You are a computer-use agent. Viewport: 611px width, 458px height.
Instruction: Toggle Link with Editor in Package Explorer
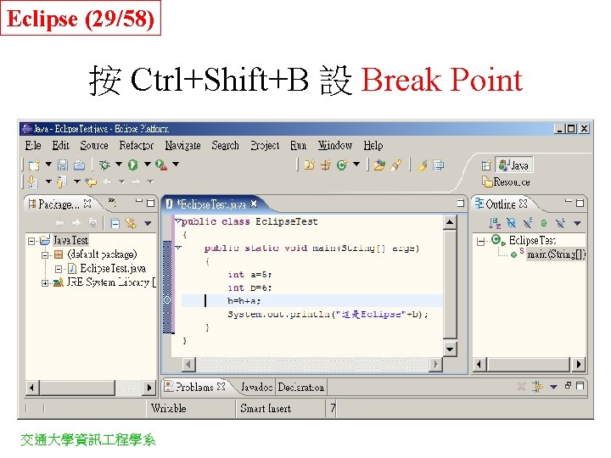131,223
